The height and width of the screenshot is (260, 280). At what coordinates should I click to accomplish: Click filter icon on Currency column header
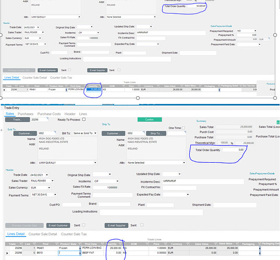(188, 244)
